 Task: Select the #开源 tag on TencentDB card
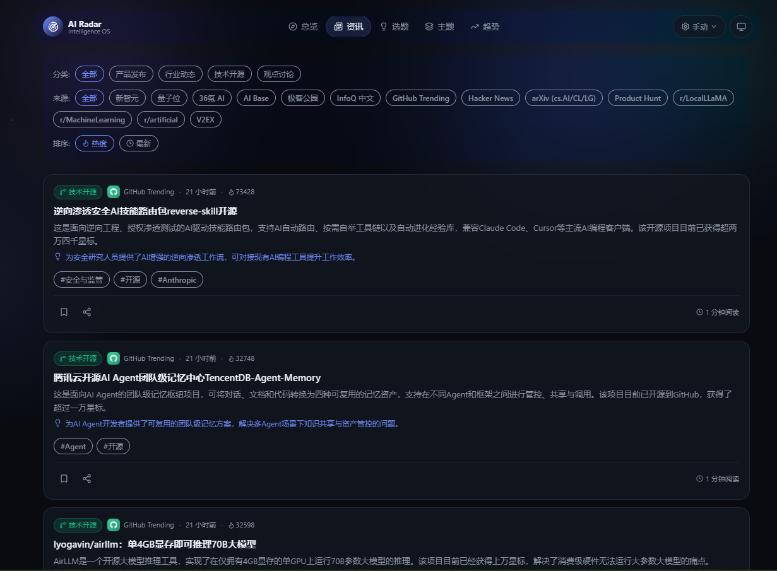113,446
